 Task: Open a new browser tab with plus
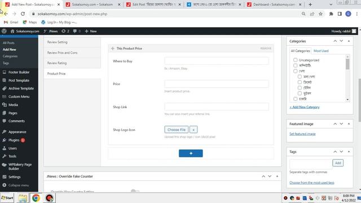[x=310, y=5]
